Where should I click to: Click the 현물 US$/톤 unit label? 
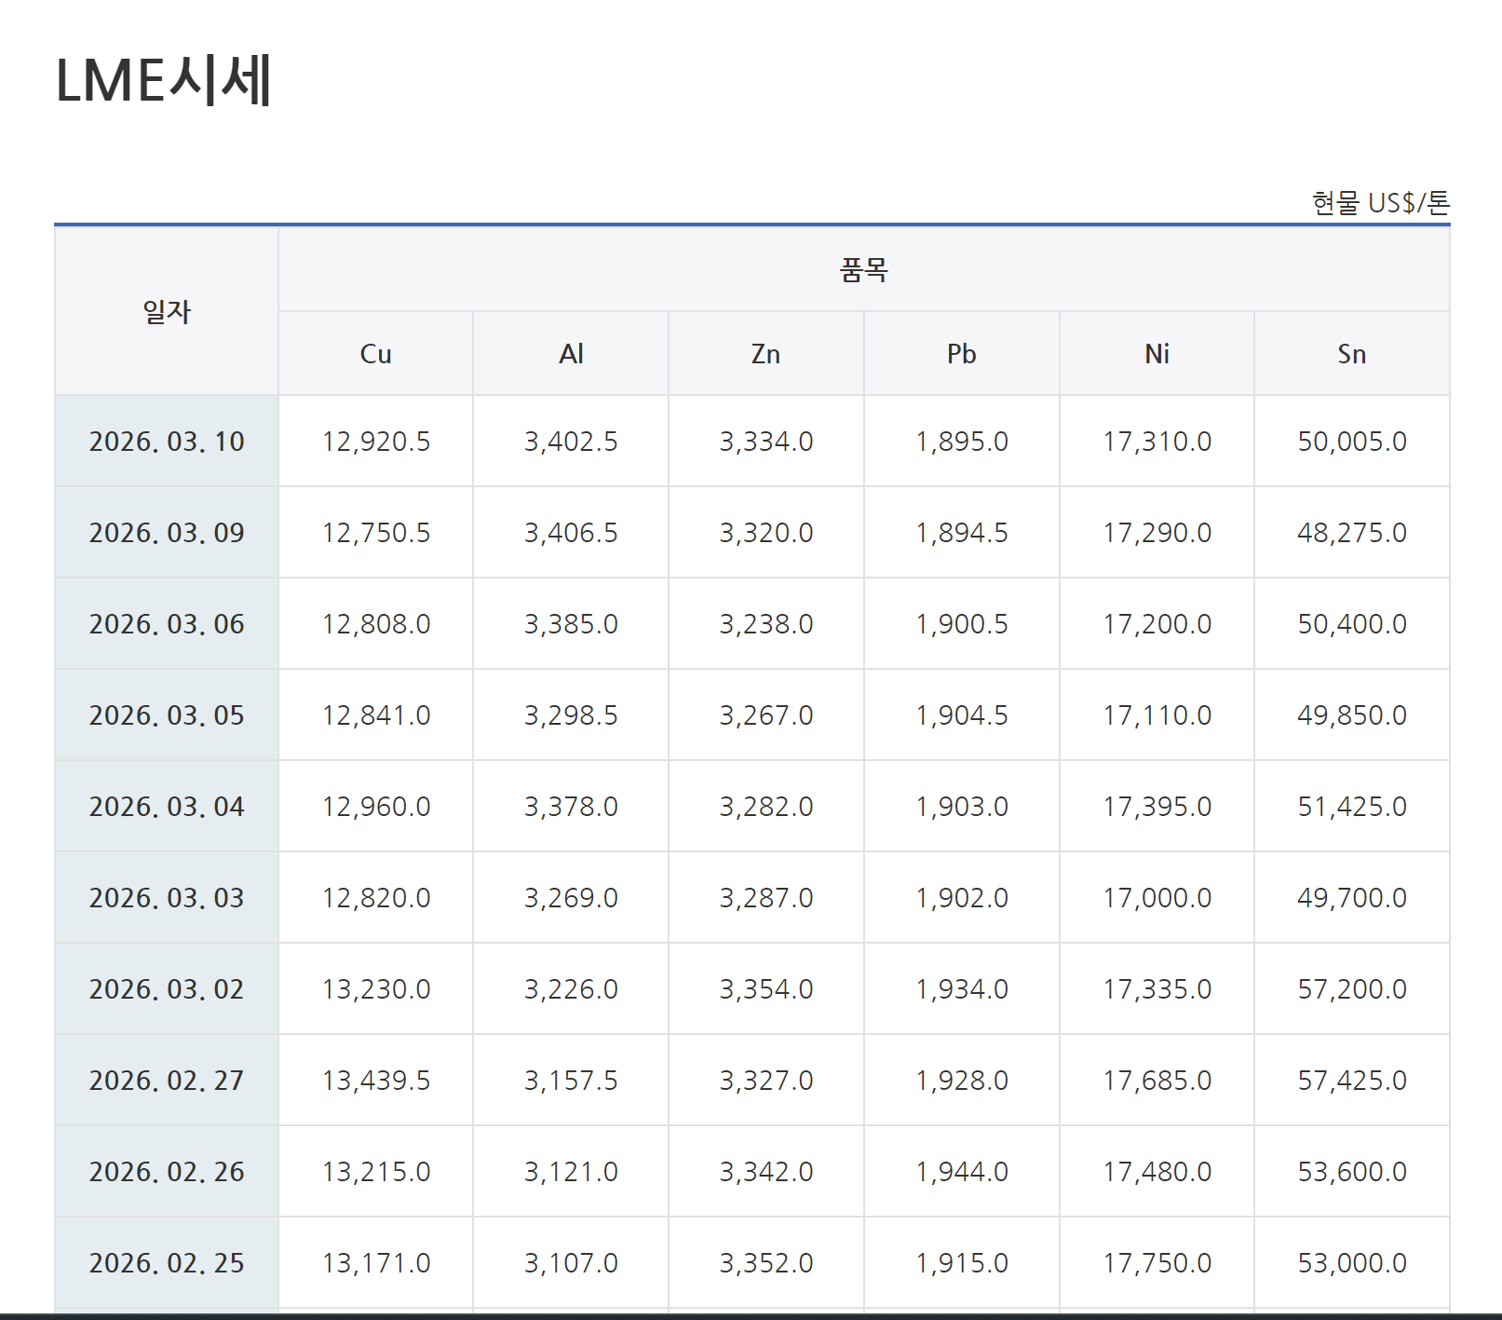coord(1380,203)
